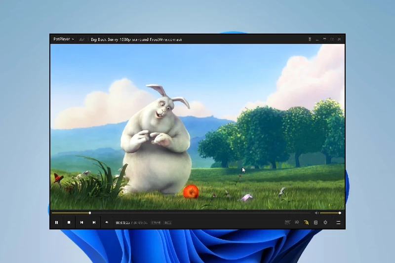Click the MP4 format badge
Image resolution: width=395 pixels, height=263 pixels.
[x=156, y=223]
